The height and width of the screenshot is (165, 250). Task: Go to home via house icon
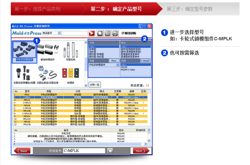click(100, 33)
